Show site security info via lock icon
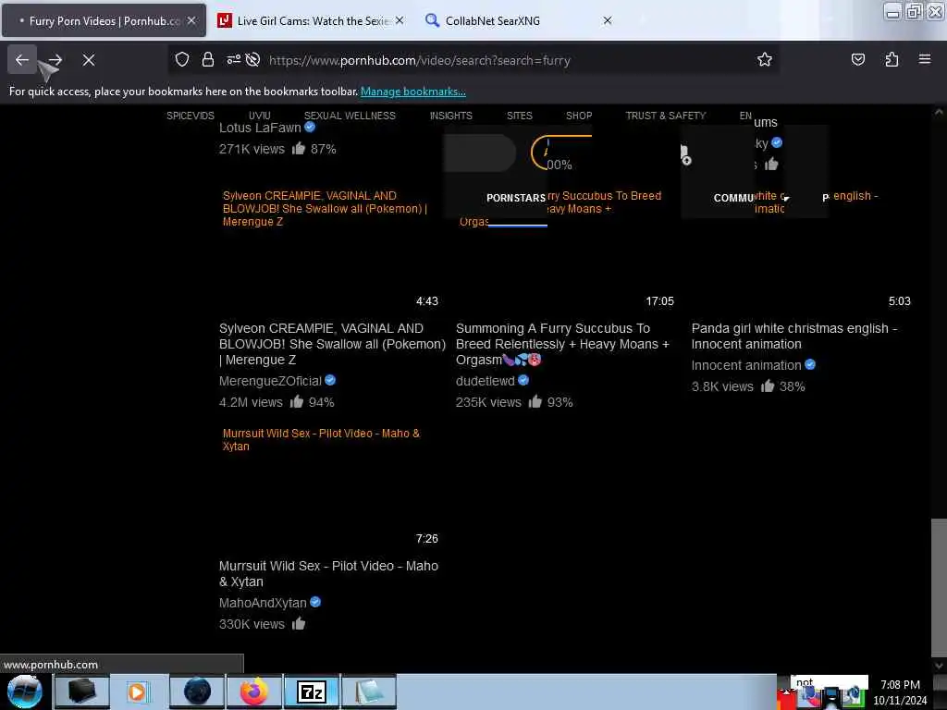The image size is (947, 710). (x=208, y=59)
